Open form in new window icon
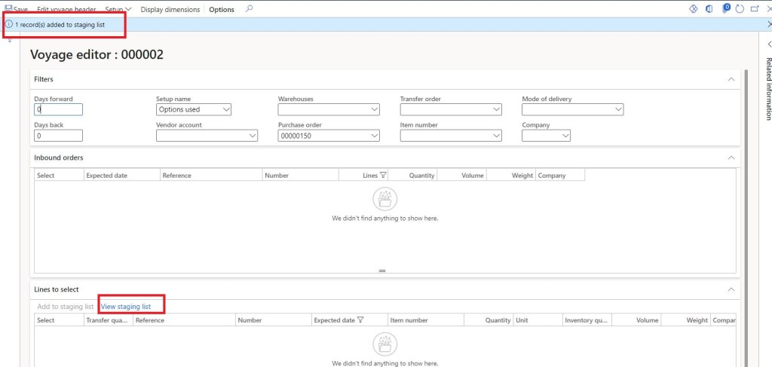The height and width of the screenshot is (367, 772). click(x=754, y=9)
